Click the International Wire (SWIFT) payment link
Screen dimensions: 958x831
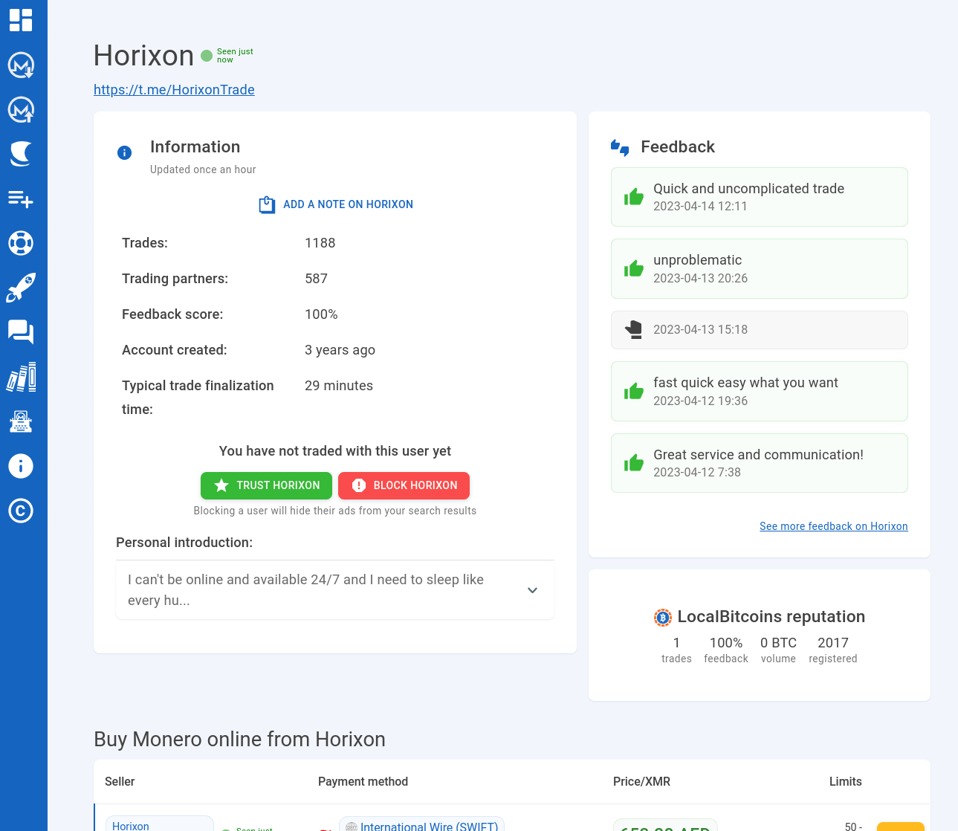[429, 826]
